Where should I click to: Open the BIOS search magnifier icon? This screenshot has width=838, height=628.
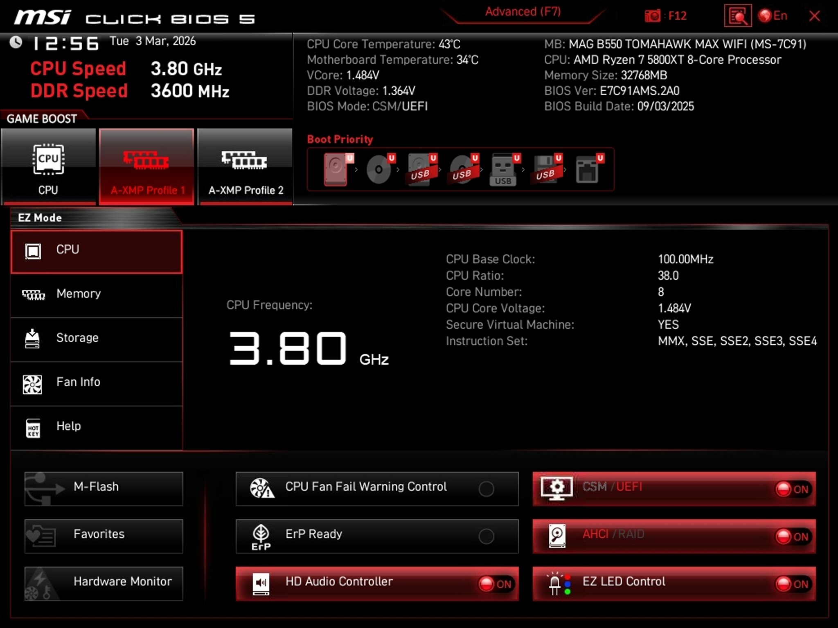pos(737,16)
